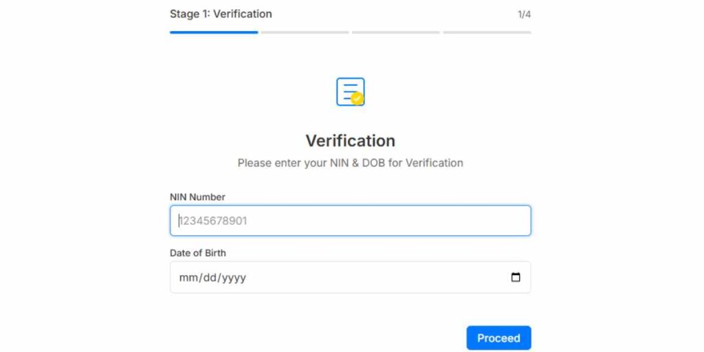Click the 12345678901 placeholder text

pos(213,221)
